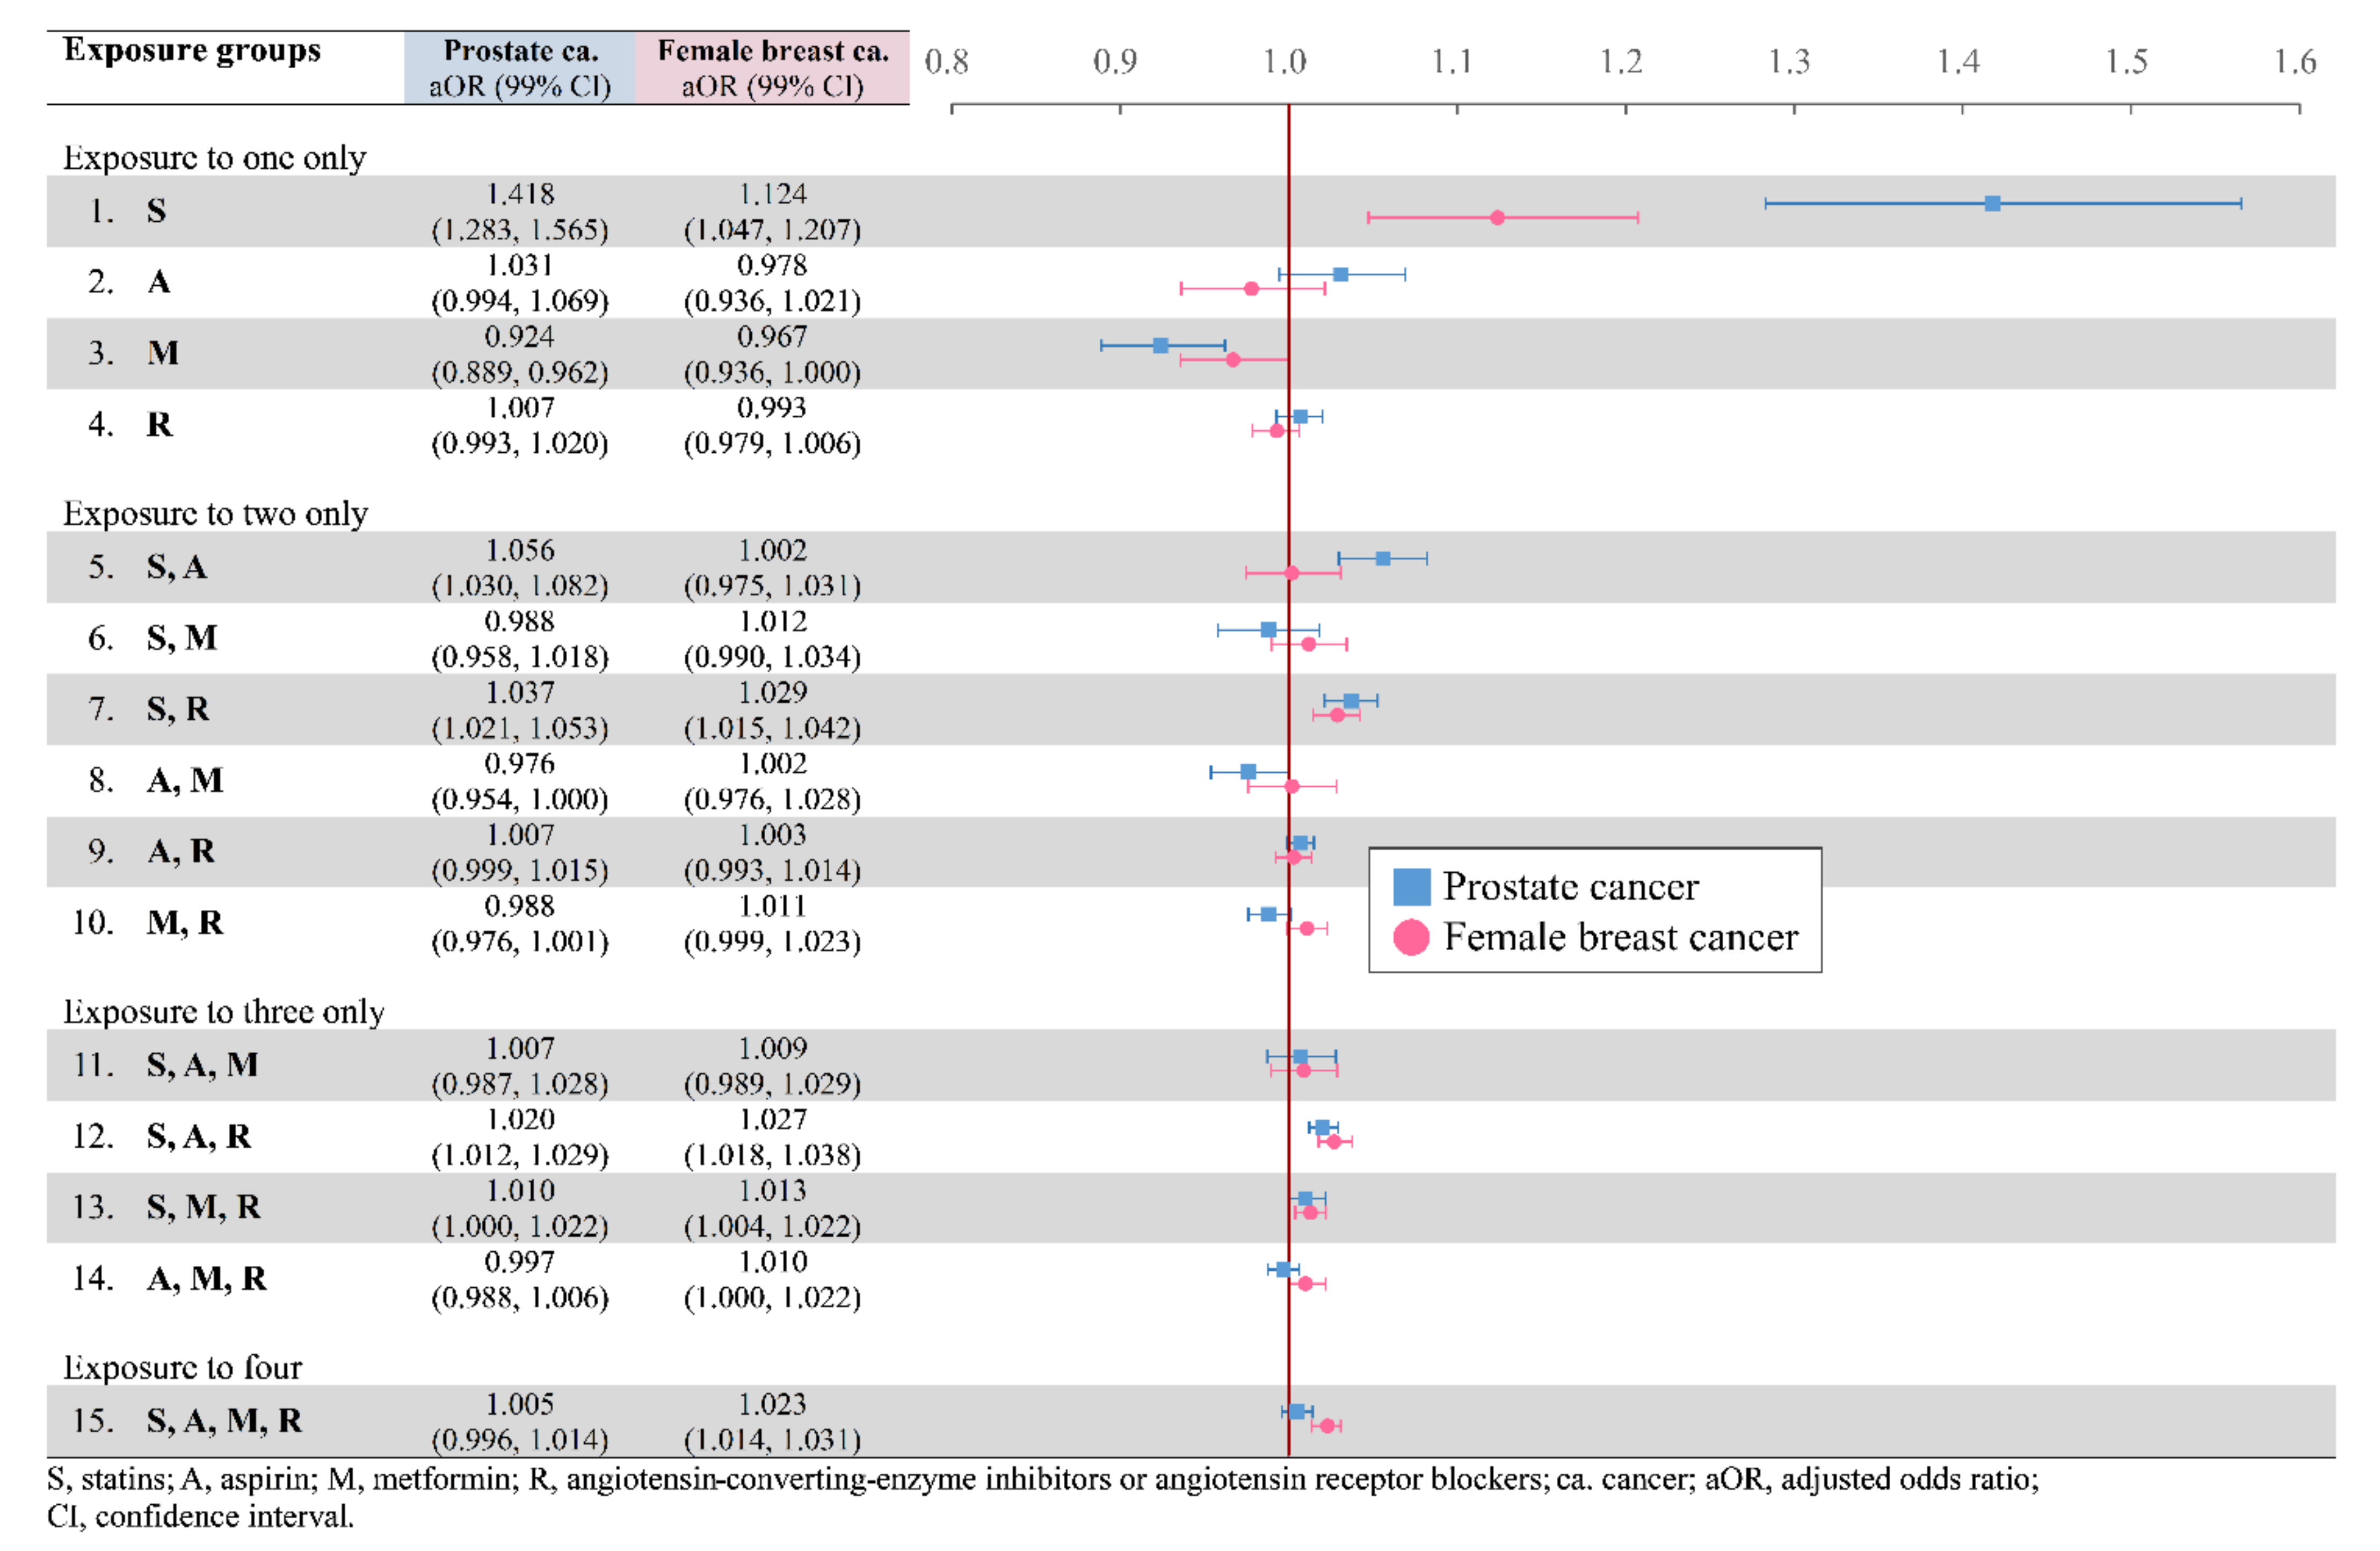This screenshot has height=1551, width=2380.
Task: Click pink circle marker in S, M row
Action: [x=1308, y=644]
